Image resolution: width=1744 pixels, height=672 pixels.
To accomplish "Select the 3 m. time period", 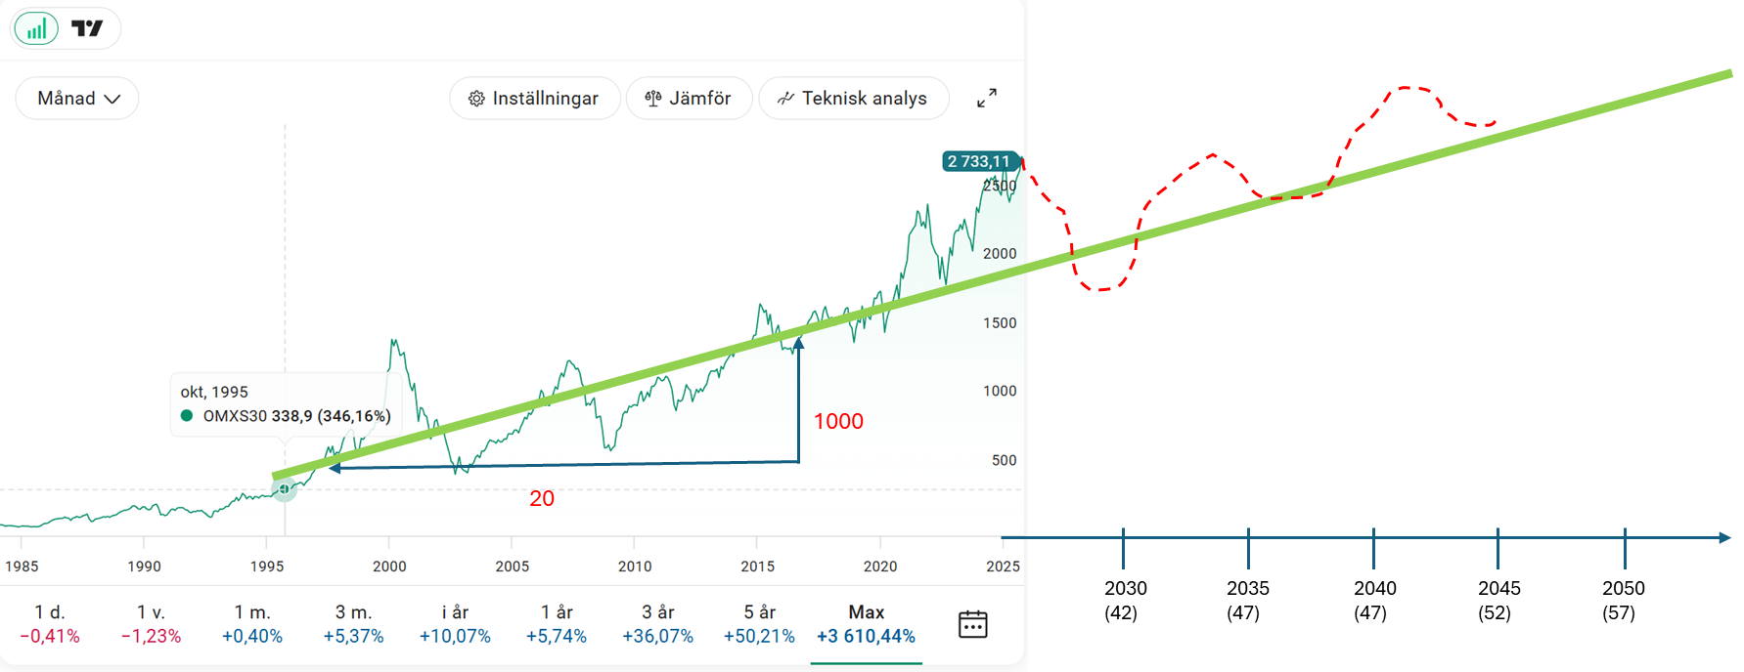I will tap(353, 624).
